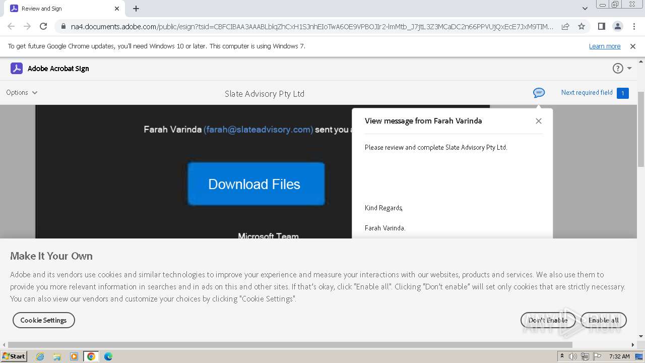Click the 'Microsoft Team' text in document

268,236
